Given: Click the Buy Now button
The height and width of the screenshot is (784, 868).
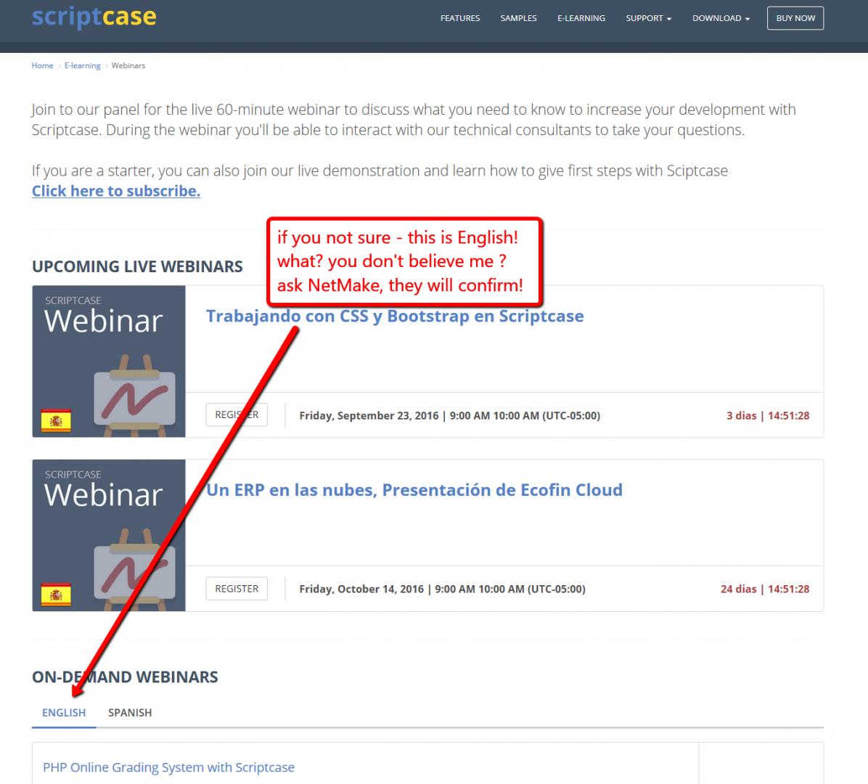Looking at the screenshot, I should click(795, 18).
